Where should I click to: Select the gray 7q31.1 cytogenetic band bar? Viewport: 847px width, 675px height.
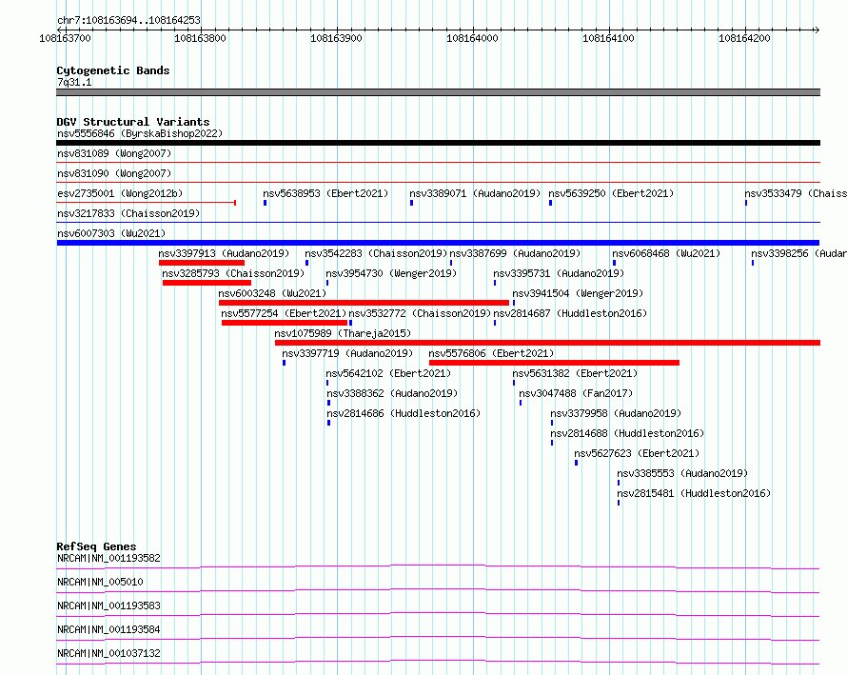(438, 92)
